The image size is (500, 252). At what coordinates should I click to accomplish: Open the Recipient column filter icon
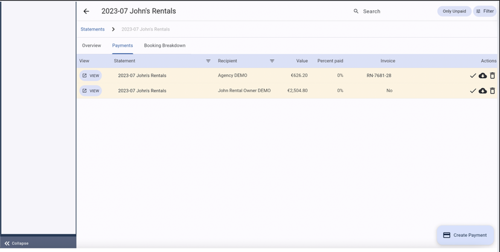pos(272,61)
